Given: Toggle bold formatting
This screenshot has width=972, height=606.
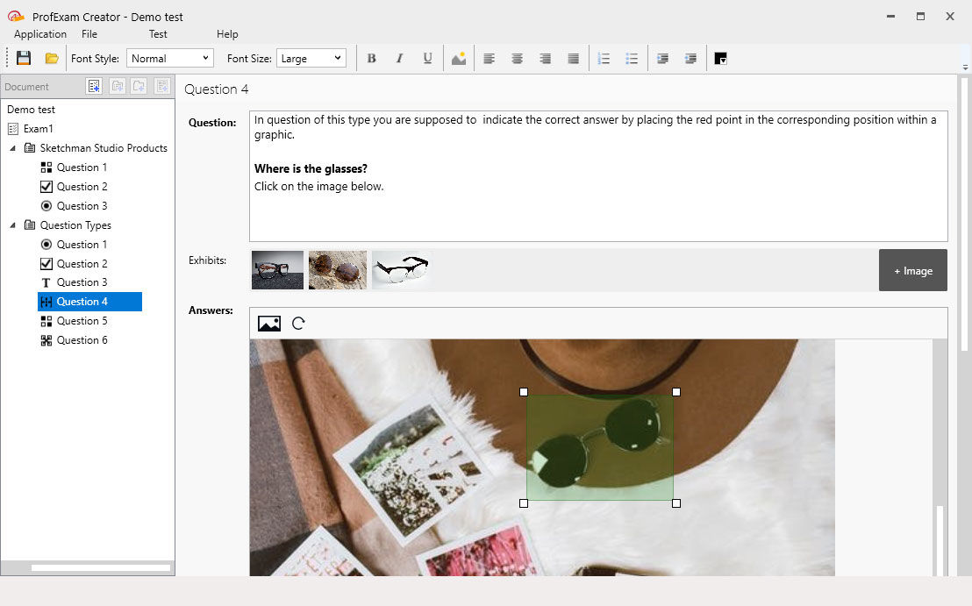Looking at the screenshot, I should [x=371, y=58].
